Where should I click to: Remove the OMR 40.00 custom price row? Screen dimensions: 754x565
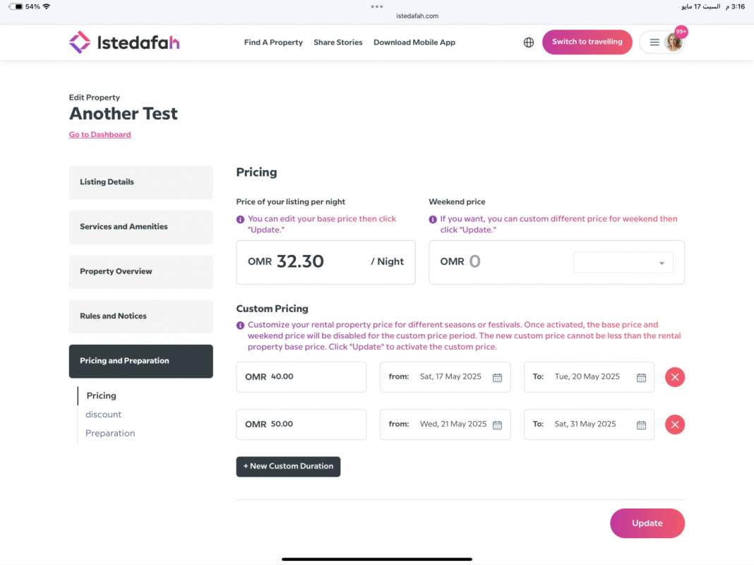[x=675, y=377]
